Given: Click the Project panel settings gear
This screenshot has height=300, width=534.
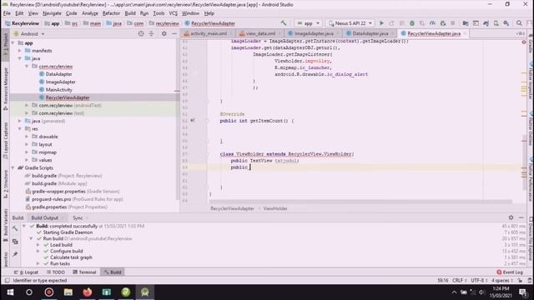Looking at the screenshot, I should click(x=164, y=33).
